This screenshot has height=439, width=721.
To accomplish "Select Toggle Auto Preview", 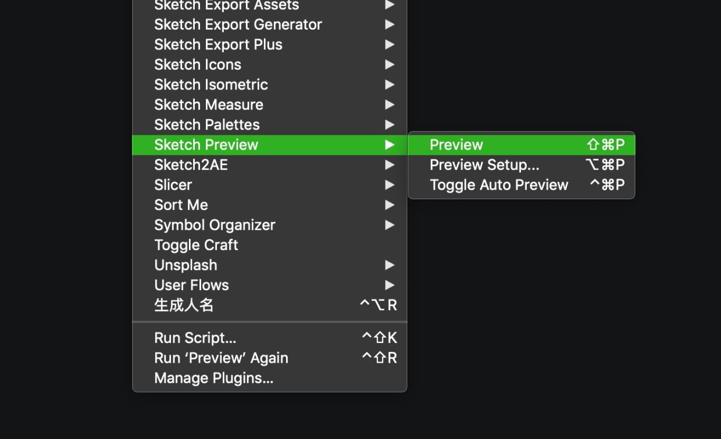I will point(521,185).
